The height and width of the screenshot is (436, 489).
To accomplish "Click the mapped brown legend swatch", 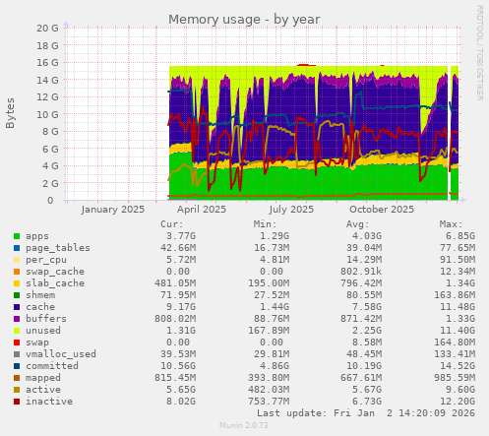I will click(x=17, y=378).
